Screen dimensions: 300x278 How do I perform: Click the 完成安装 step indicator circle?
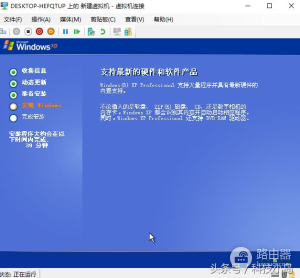(x=13, y=118)
